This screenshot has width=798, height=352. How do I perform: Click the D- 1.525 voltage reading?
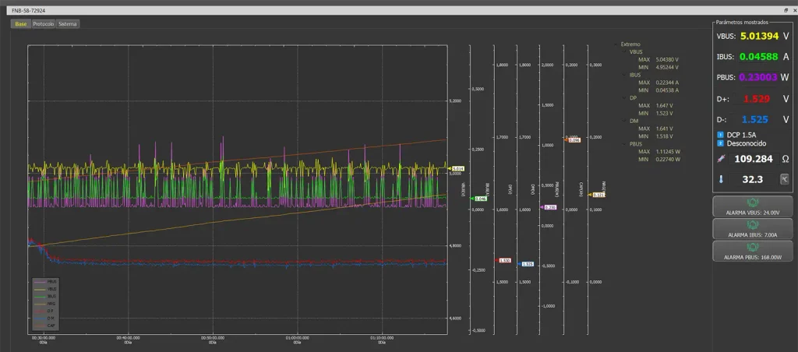[x=754, y=120]
